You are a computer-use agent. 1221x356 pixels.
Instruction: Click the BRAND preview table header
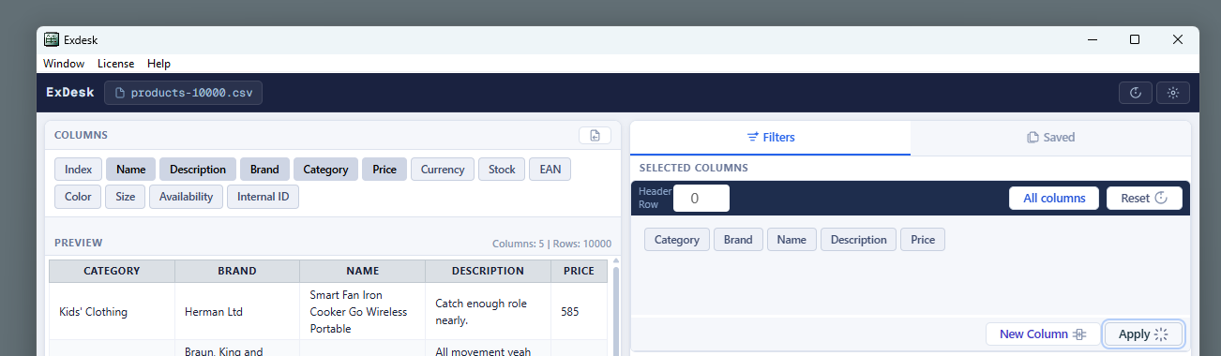(x=237, y=271)
